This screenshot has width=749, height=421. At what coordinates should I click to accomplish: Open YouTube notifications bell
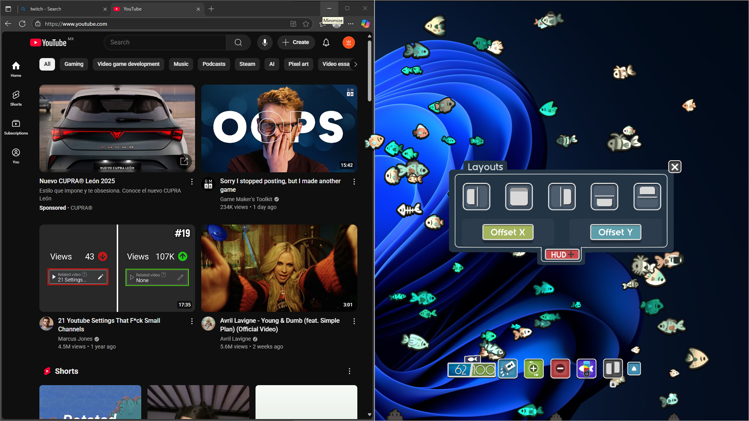(326, 42)
